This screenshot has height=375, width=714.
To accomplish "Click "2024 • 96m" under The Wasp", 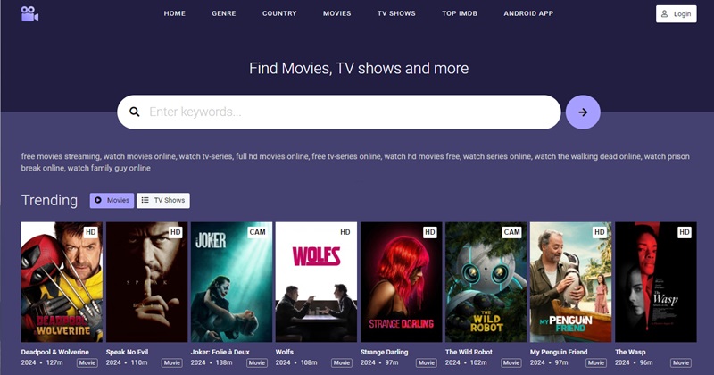I will pos(634,363).
